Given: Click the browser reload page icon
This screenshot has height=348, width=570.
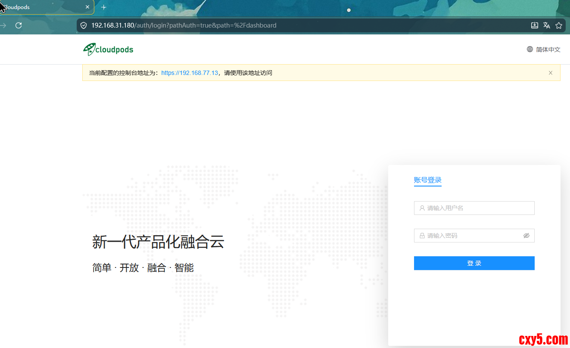Looking at the screenshot, I should (19, 25).
